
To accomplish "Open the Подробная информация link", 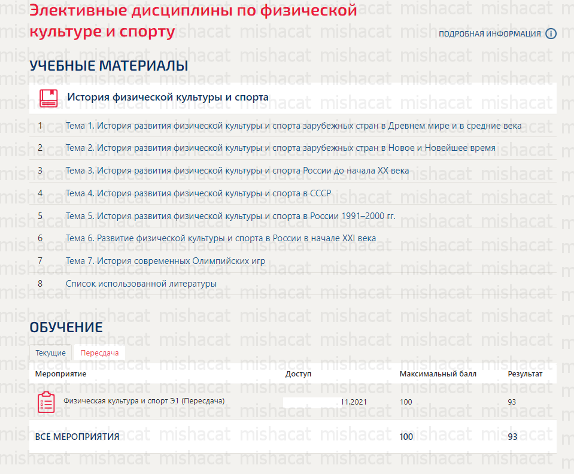I will (490, 34).
